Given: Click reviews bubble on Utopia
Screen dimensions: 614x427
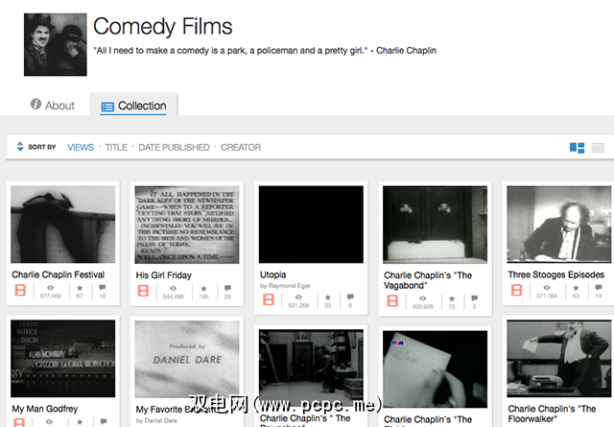Looking at the screenshot, I should 350,297.
